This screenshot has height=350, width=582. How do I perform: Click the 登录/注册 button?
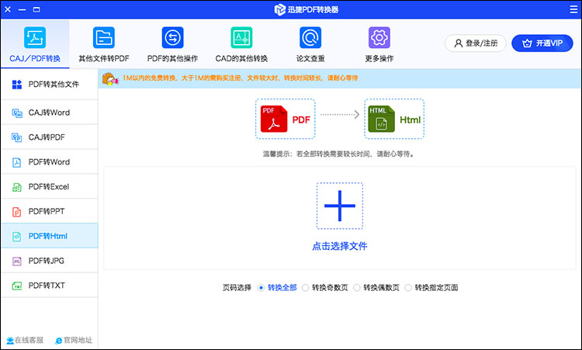click(476, 43)
